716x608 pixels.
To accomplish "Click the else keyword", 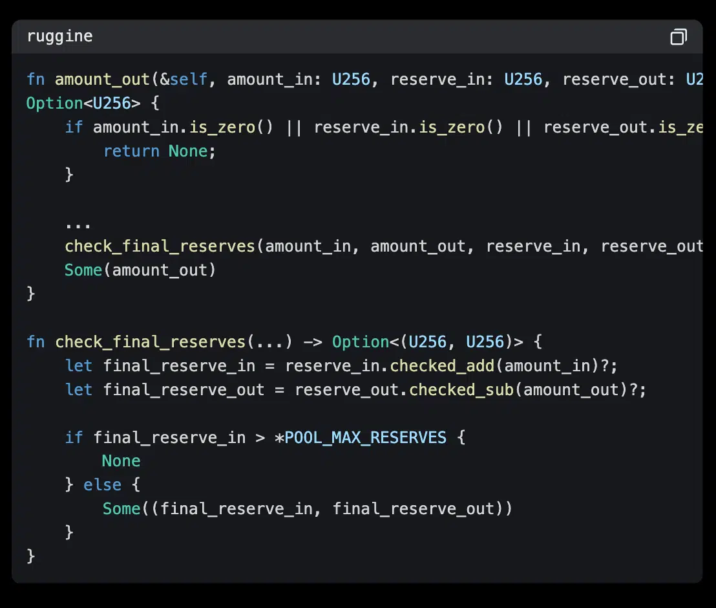I will tap(102, 485).
